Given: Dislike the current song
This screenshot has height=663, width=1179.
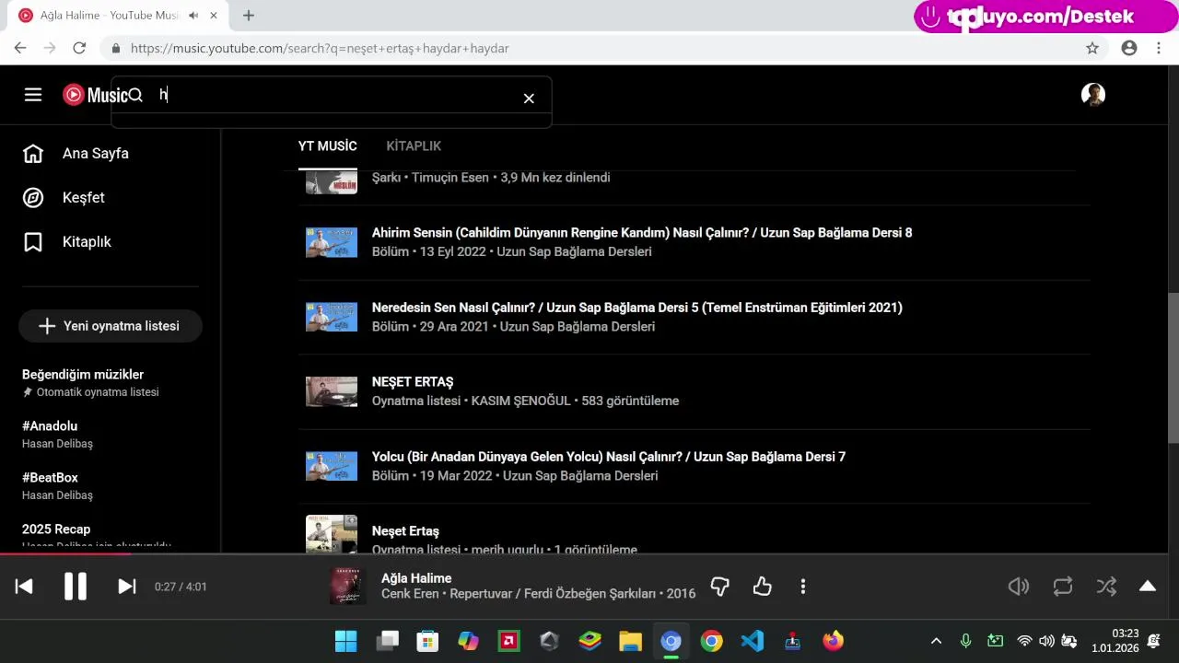Looking at the screenshot, I should [720, 587].
